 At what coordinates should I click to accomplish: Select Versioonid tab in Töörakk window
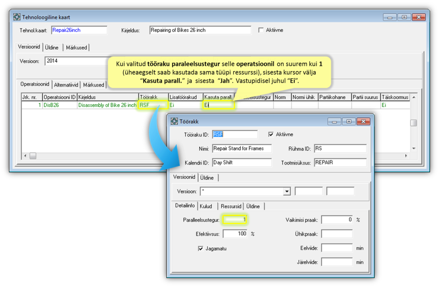184,177
